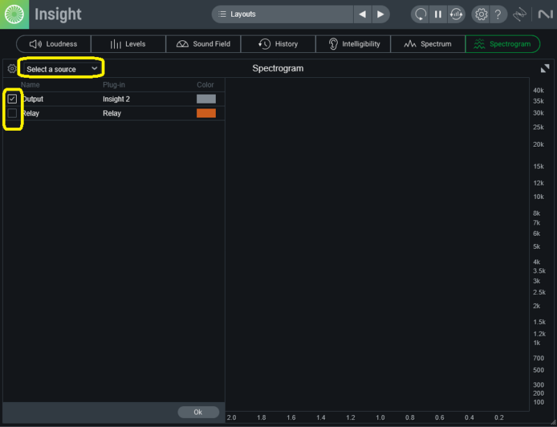
Task: Go to next layout with right arrow
Action: pyautogui.click(x=380, y=14)
